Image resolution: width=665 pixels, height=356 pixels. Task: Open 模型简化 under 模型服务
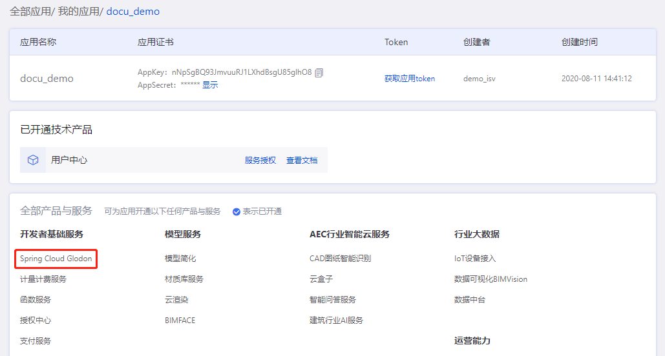180,259
